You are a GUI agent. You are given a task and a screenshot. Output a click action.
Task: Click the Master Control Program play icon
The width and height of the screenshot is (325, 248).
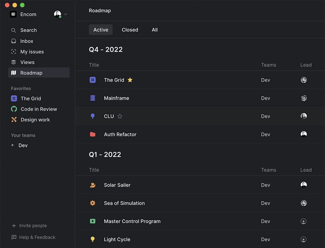coord(93,221)
